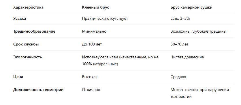The image size is (241, 105).
Task: Select the 'Цена' row label
Action: (18, 77)
